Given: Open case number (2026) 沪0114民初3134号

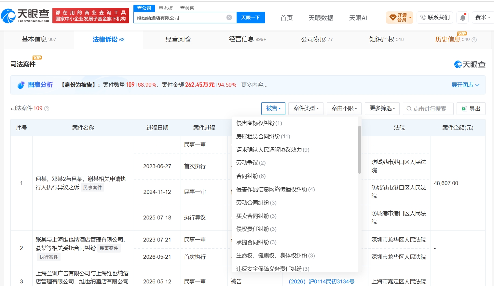Looking at the screenshot, I should point(322,281).
